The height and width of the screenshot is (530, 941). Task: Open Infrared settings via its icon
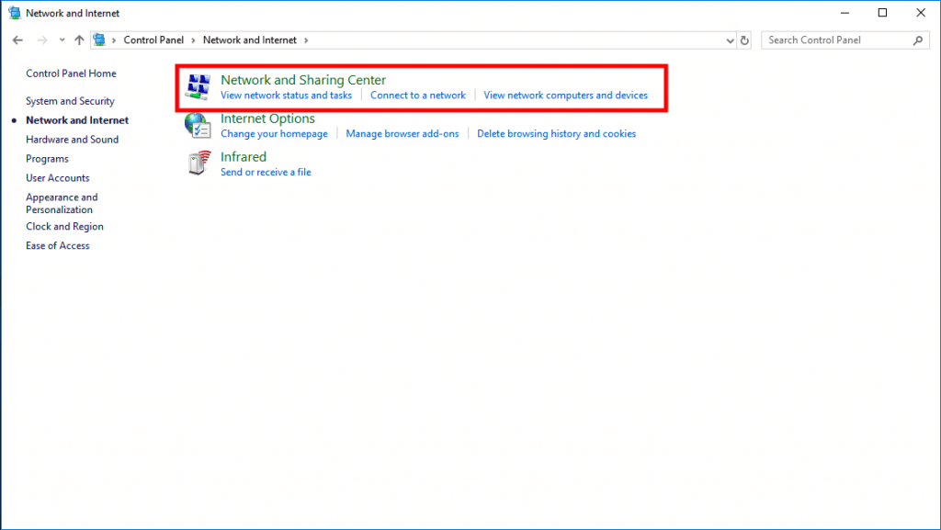(x=198, y=163)
